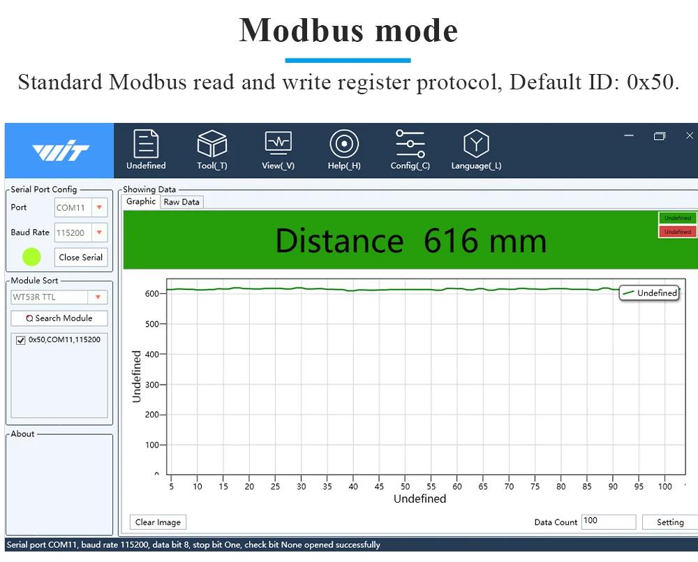Viewport: 698px width, 562px height.
Task: Click the Data Count input field
Action: (608, 522)
